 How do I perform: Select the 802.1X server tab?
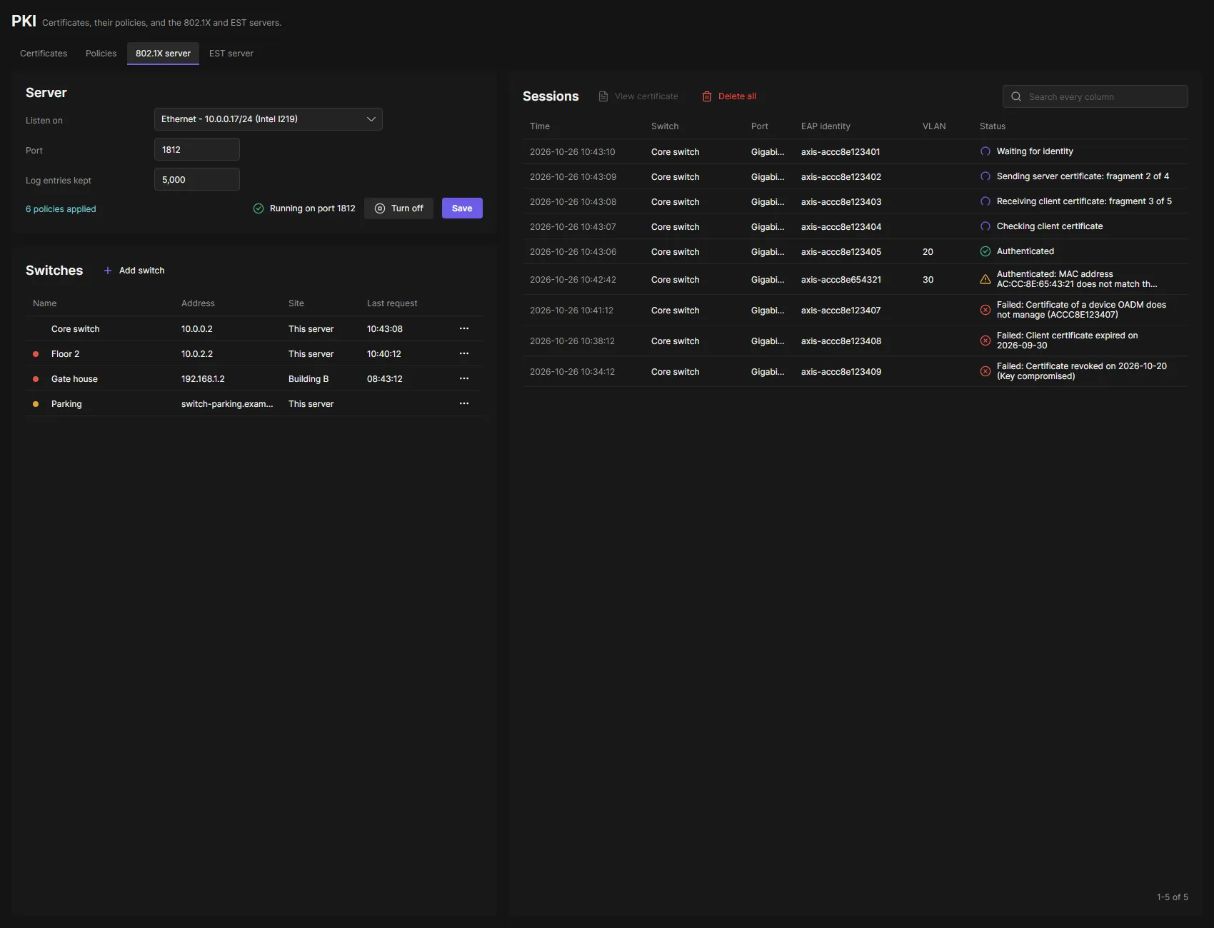pyautogui.click(x=163, y=54)
